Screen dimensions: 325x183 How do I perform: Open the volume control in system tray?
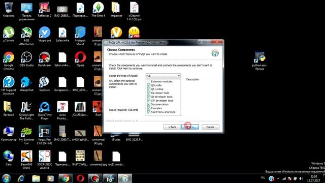[301, 178]
